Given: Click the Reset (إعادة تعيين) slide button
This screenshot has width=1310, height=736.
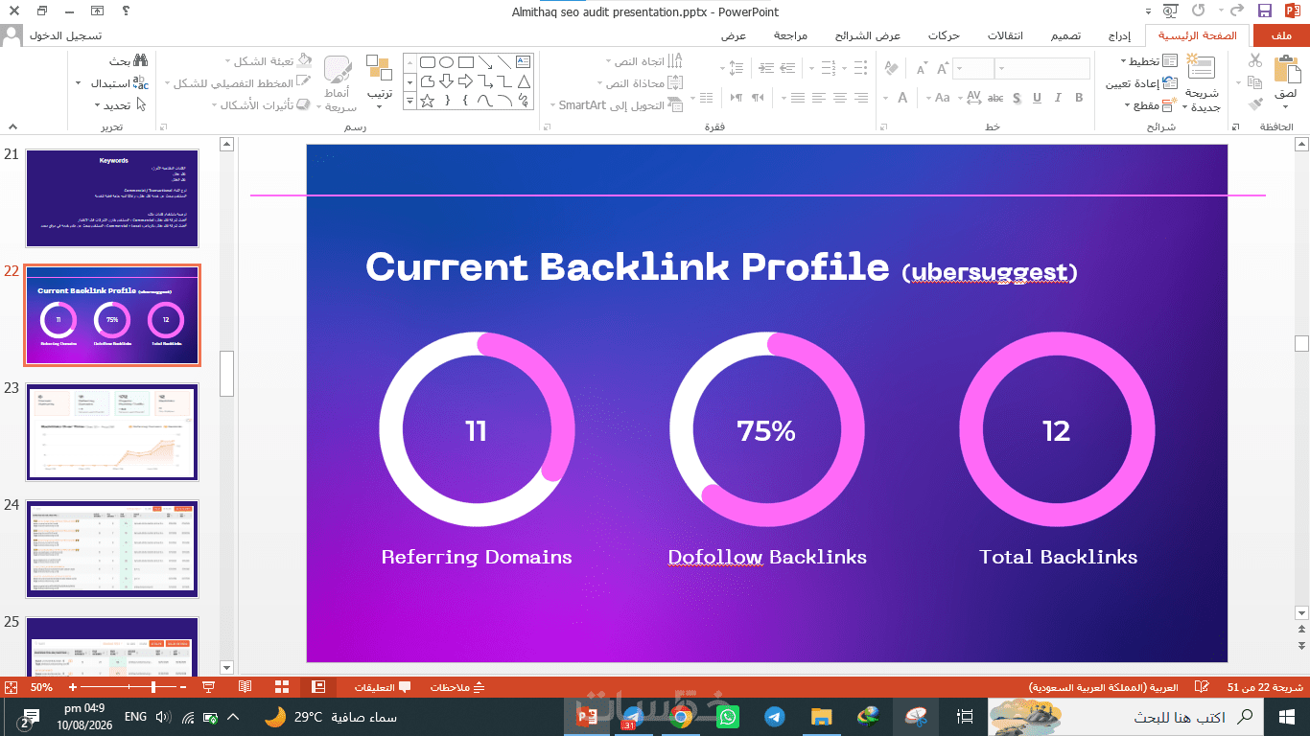Looking at the screenshot, I should (x=1142, y=82).
